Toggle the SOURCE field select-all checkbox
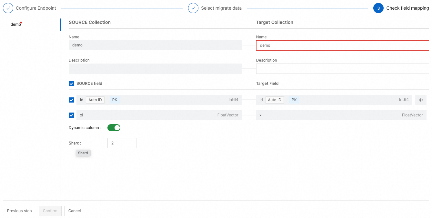432x218 pixels. coord(71,84)
